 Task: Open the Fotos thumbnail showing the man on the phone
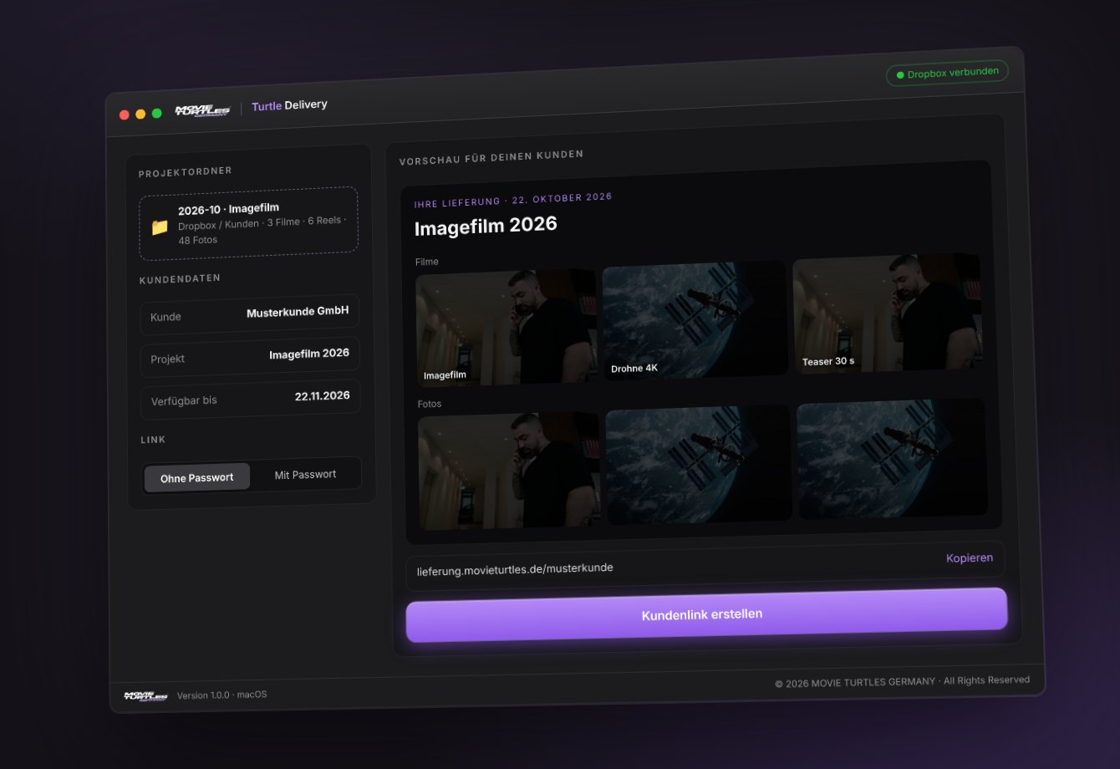point(509,471)
